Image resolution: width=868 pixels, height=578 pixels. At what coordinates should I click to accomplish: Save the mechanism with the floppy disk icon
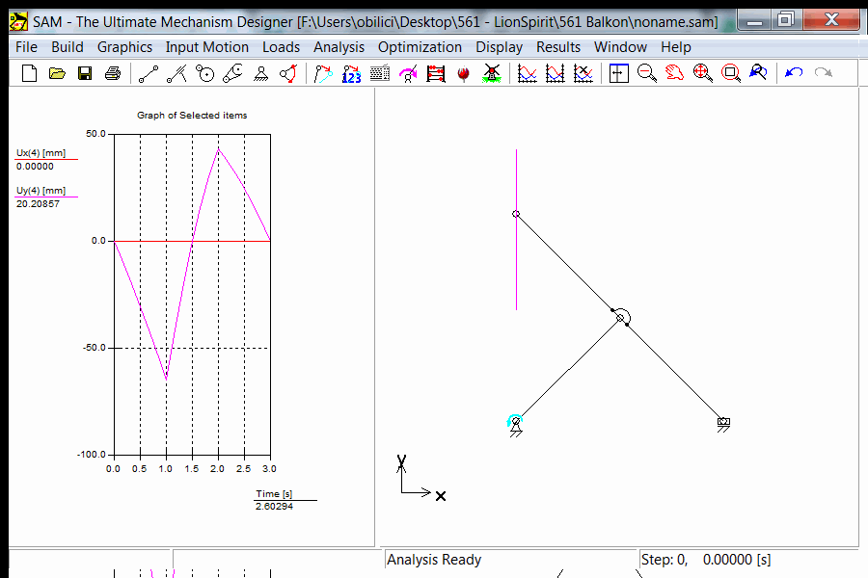click(85, 73)
